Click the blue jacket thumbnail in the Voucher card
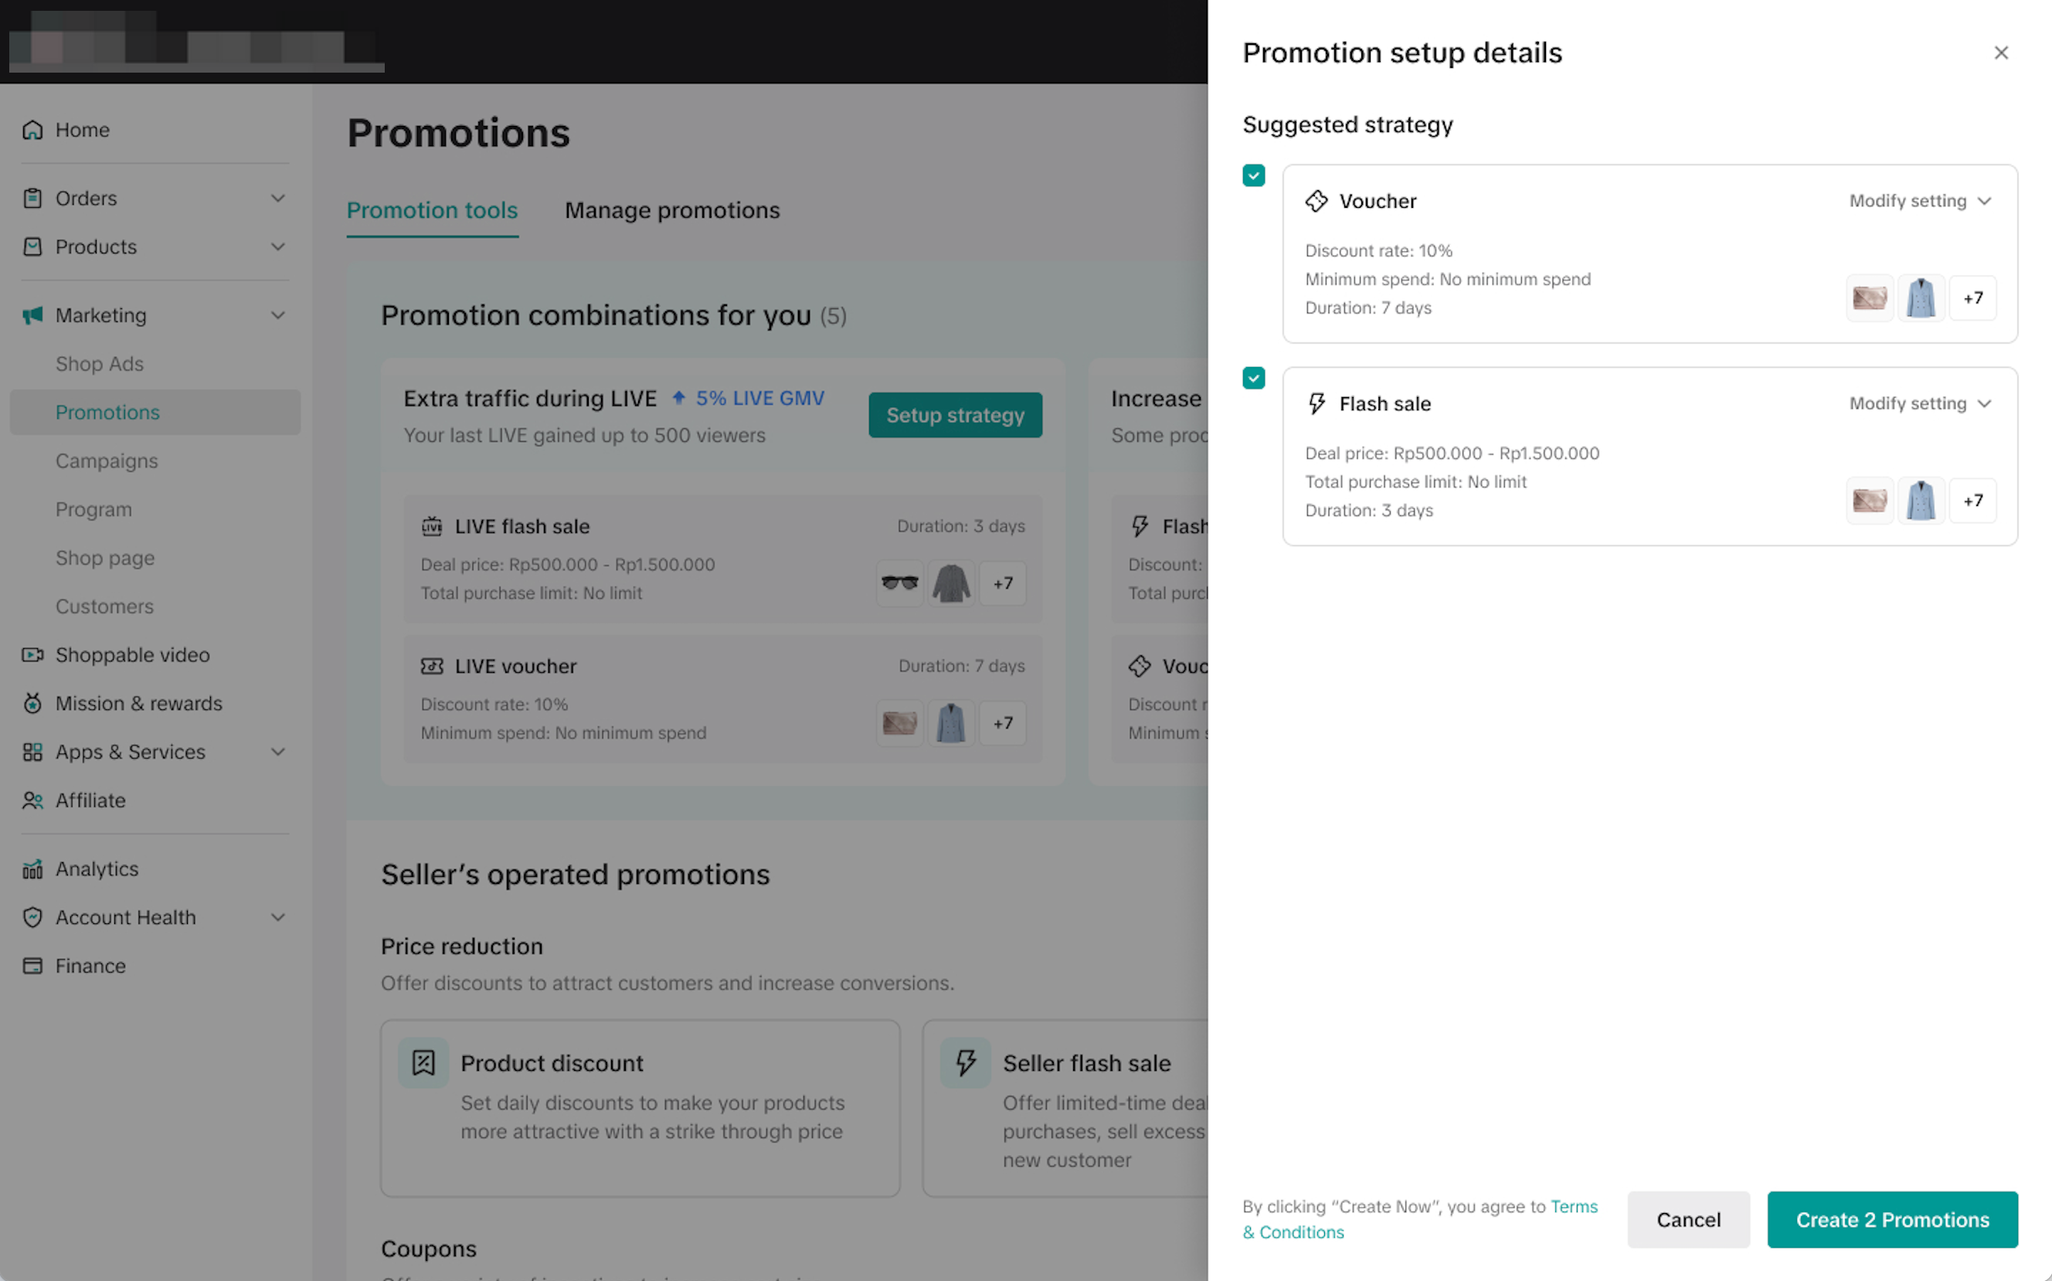This screenshot has width=2052, height=1281. point(1920,298)
